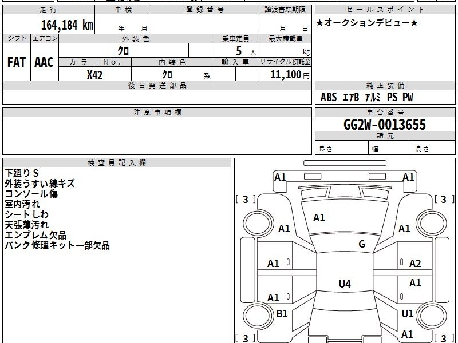Click the U1 mark on the damage diagram
The image size is (458, 343).
(x=408, y=313)
